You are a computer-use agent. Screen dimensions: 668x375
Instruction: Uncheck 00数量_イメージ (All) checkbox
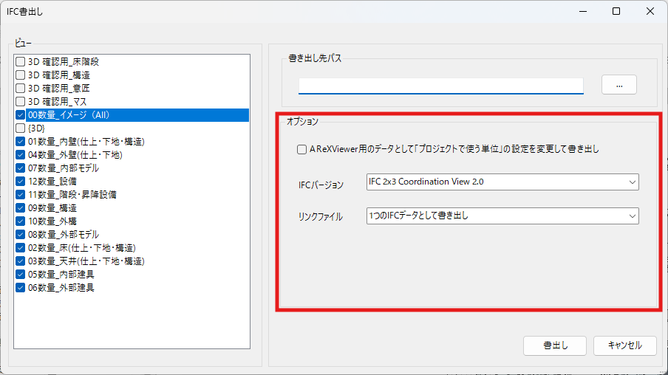click(x=21, y=115)
